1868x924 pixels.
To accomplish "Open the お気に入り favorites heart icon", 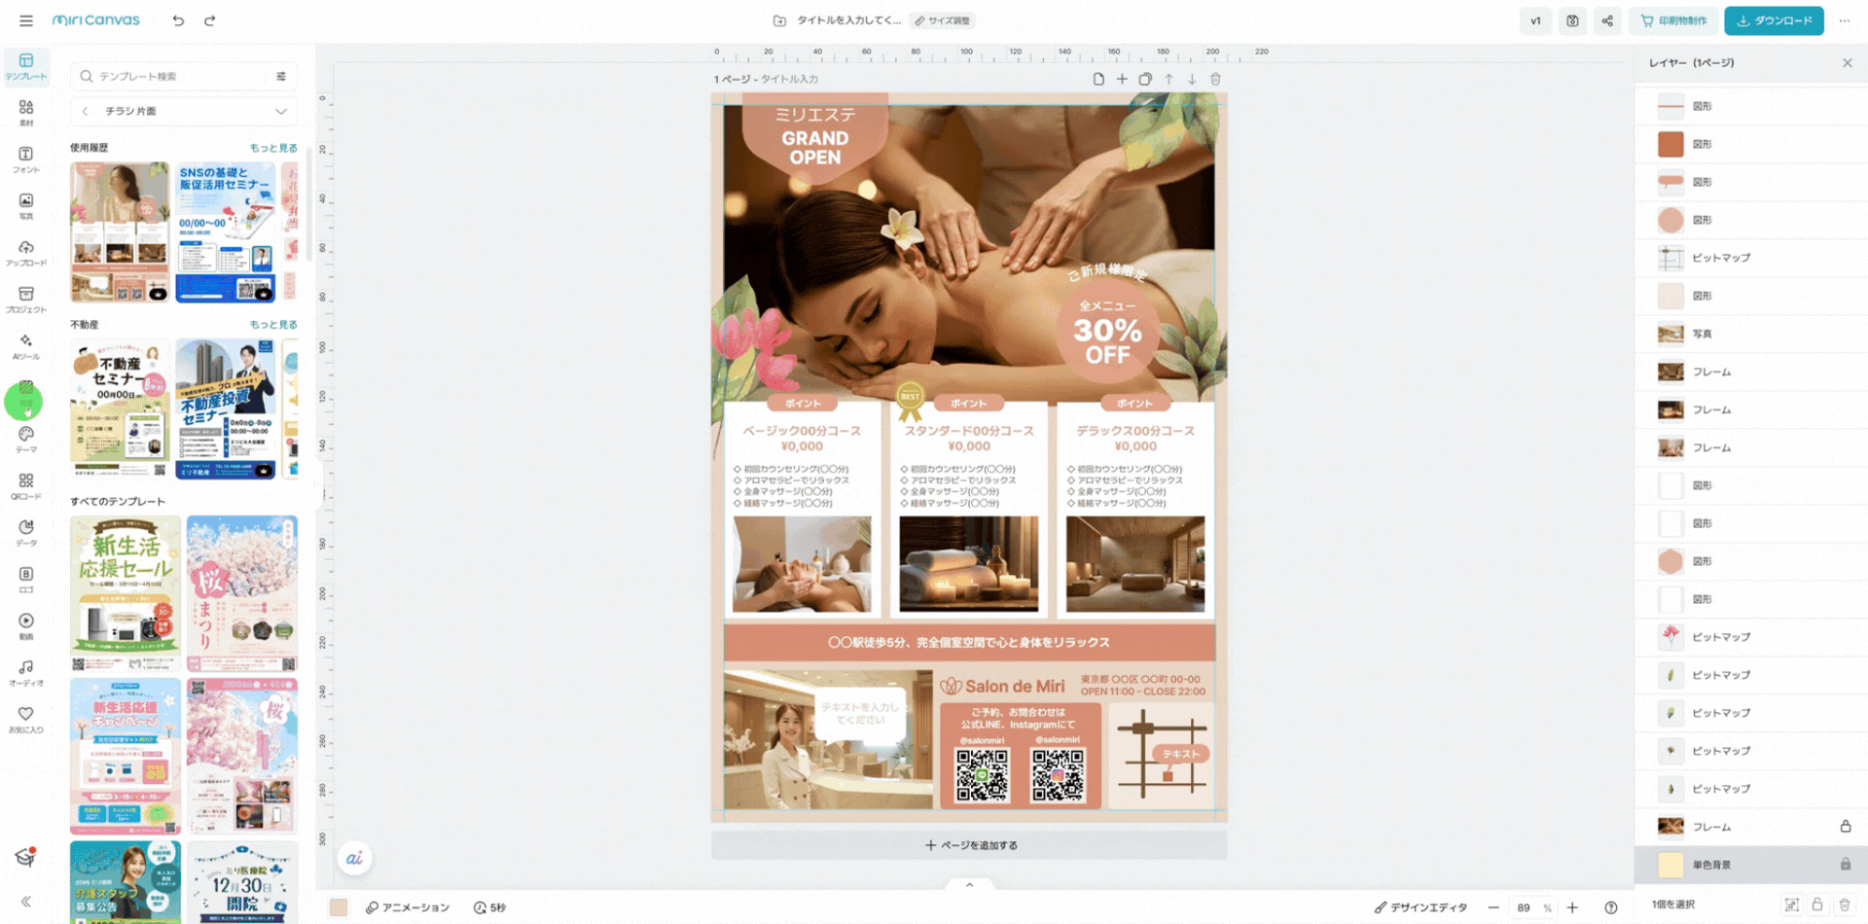I will (26, 720).
